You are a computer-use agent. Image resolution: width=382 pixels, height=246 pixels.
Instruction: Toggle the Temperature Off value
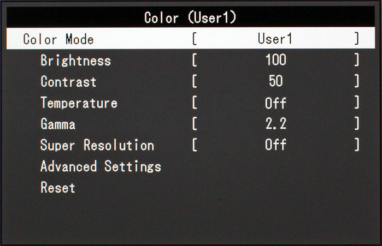tap(275, 103)
